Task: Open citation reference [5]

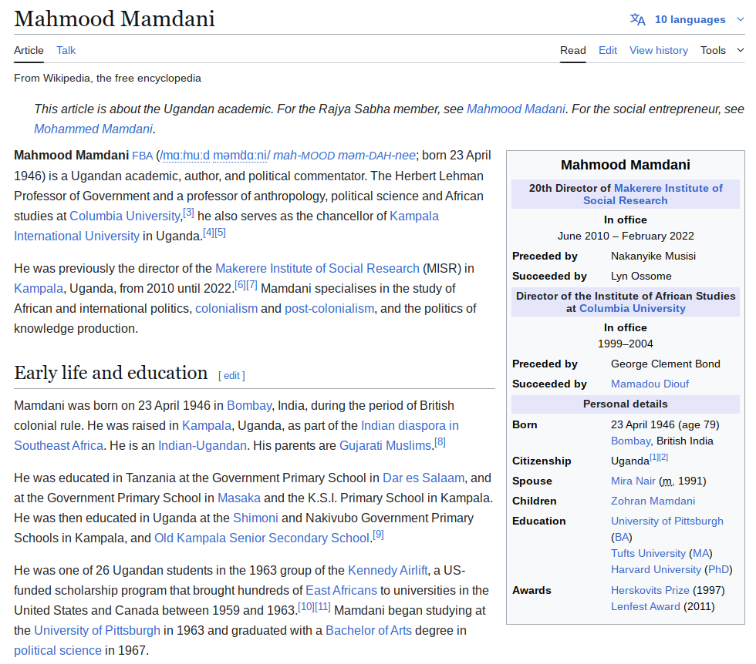Action: coord(220,233)
